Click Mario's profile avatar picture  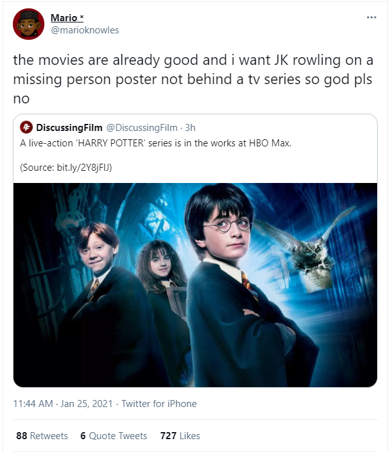(27, 24)
